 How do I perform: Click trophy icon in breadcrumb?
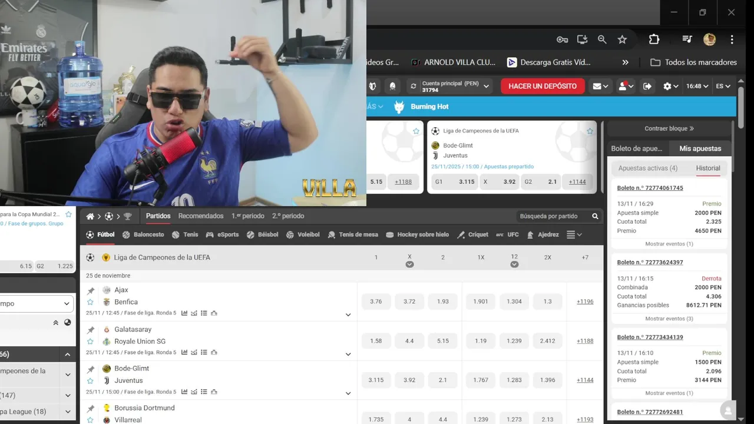point(127,216)
